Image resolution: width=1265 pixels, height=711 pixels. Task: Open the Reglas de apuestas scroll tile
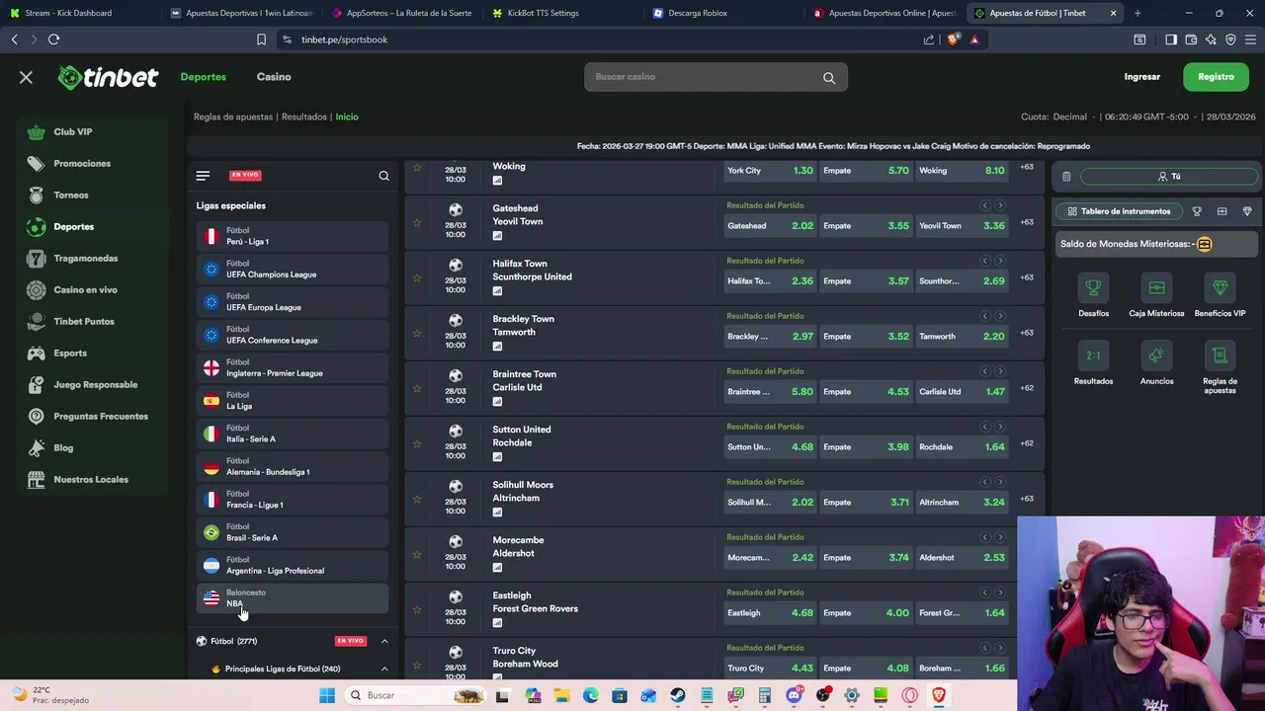tap(1220, 367)
